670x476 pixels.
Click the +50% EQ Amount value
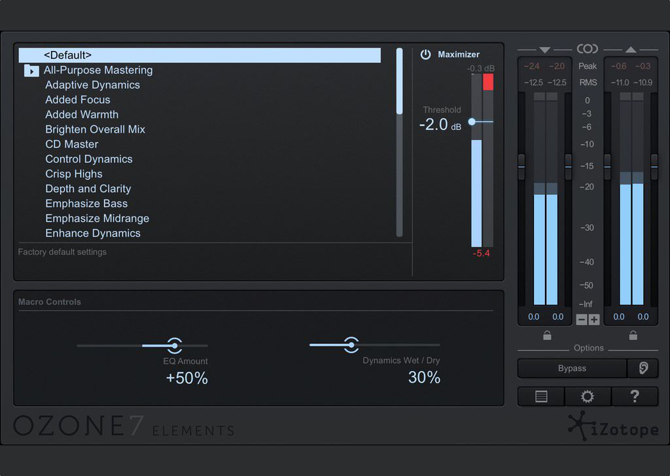point(186,378)
